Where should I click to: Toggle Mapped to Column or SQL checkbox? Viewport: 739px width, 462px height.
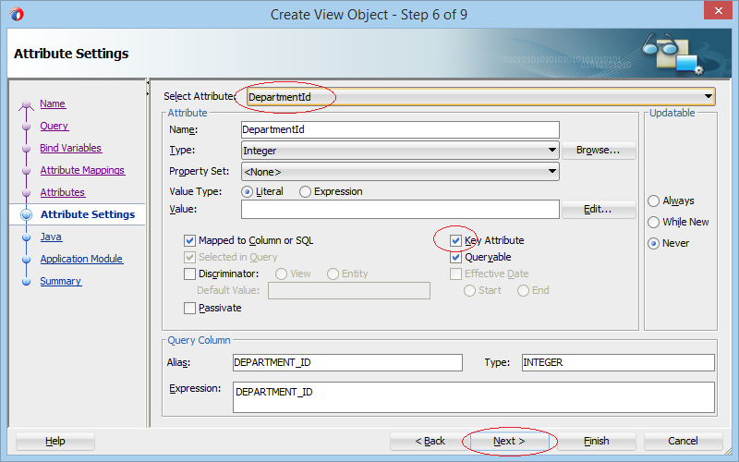[x=189, y=241]
